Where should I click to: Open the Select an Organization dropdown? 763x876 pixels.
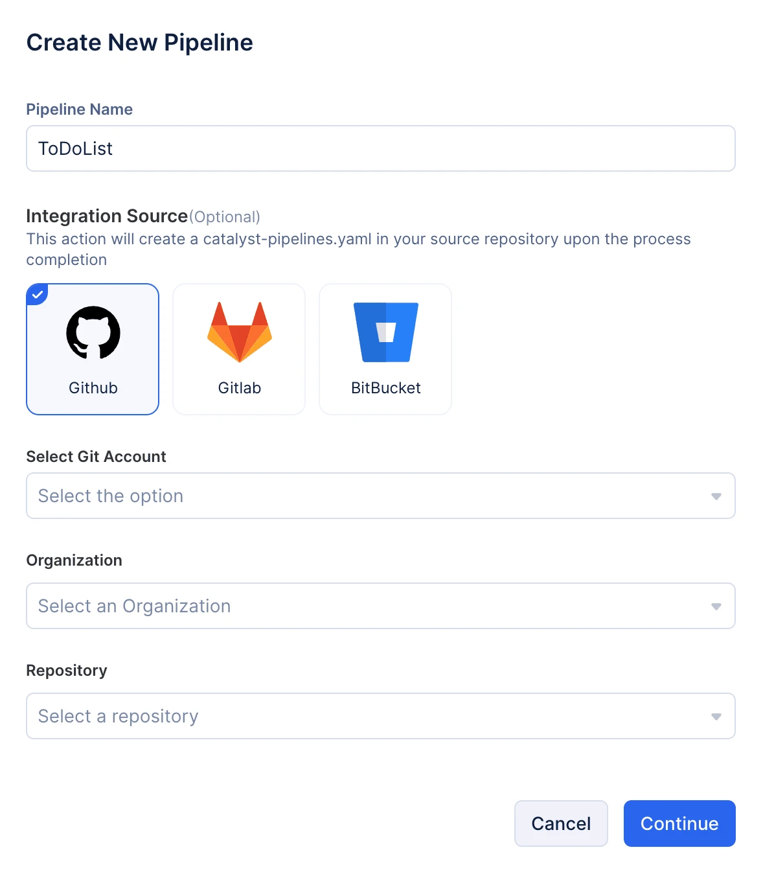click(381, 606)
